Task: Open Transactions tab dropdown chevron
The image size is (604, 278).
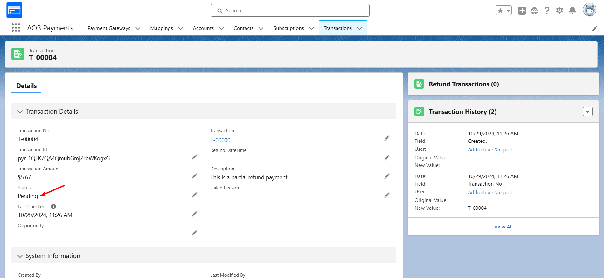Action: click(x=359, y=28)
